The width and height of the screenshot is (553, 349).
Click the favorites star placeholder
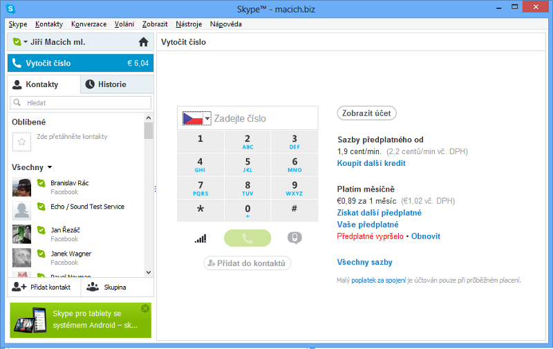click(21, 142)
